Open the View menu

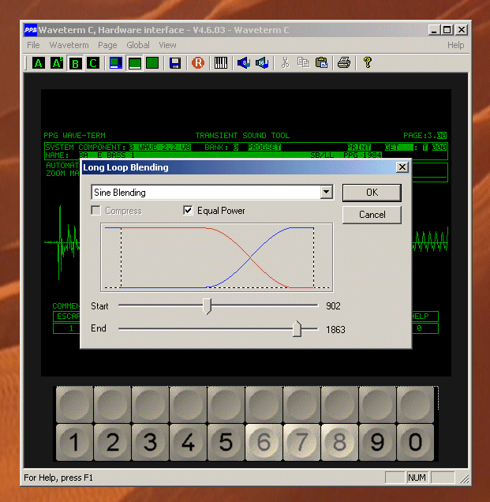click(x=167, y=45)
